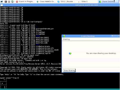The image size is (120, 90).
Task: Activate the Share Desktop taskbar entry
Action: tap(108, 1)
